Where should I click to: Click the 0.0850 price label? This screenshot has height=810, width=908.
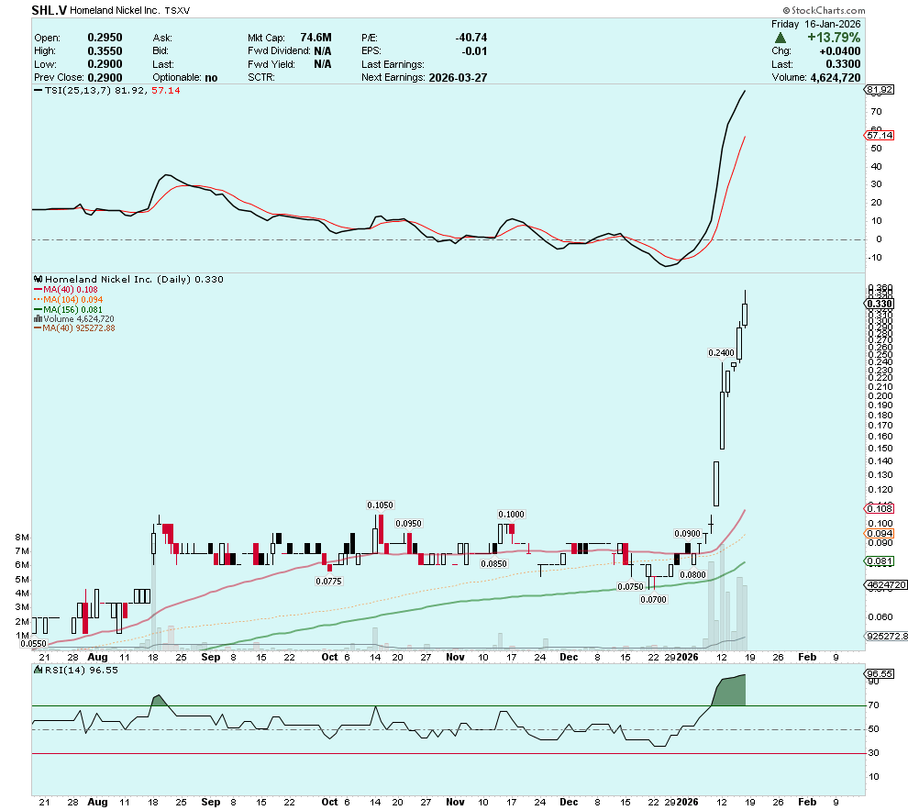point(494,563)
